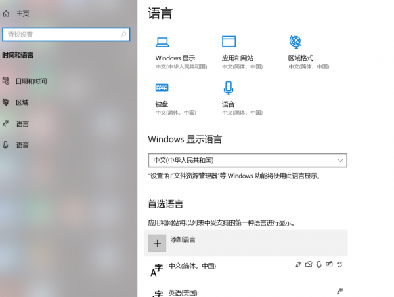This screenshot has height=297, width=394.
Task: Click the display language dropdown chevron
Action: [340, 160]
